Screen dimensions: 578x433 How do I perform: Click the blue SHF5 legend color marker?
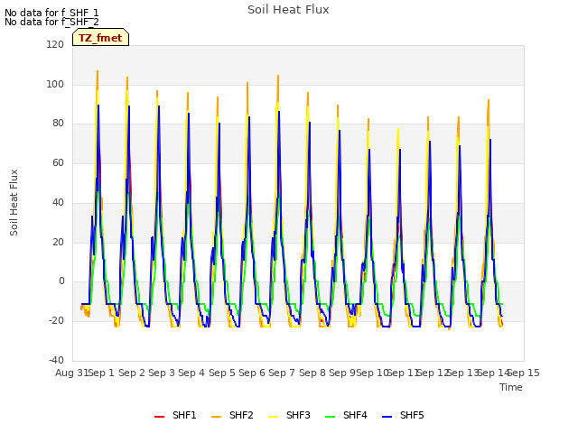(x=387, y=417)
